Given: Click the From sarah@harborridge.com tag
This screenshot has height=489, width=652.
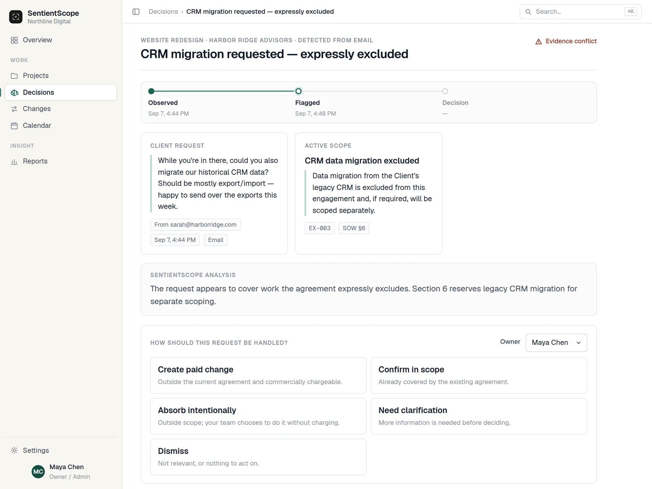Looking at the screenshot, I should (196, 225).
